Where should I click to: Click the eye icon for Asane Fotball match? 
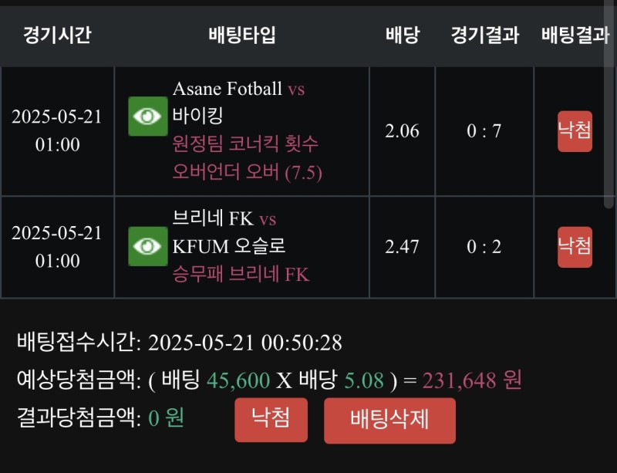point(148,117)
